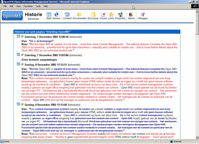Image resolution: width=199 pixels, height=144 pixels.
Task: Click the 'Zaterdag, 7 December 2002 12:06:56' date
Action: 47,37
